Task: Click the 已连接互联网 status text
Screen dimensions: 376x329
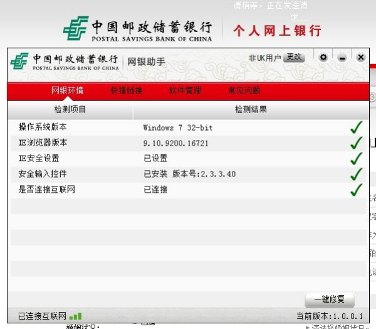Action: pyautogui.click(x=42, y=316)
